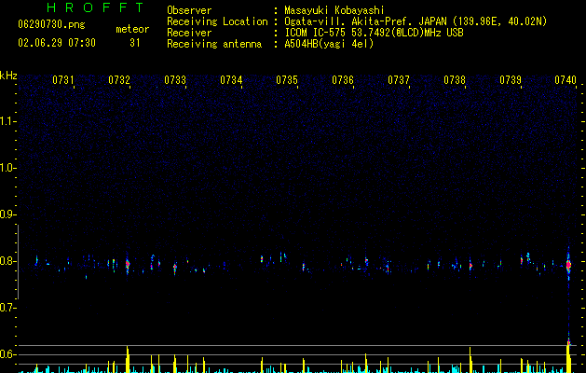Click the ICOM IC-575 receiver text
The image size is (586, 373).
tap(374, 33)
